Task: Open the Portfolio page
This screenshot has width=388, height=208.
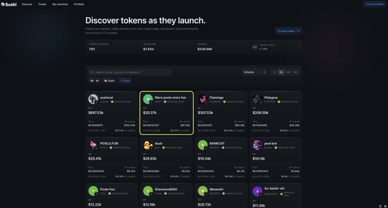Action: point(79,4)
